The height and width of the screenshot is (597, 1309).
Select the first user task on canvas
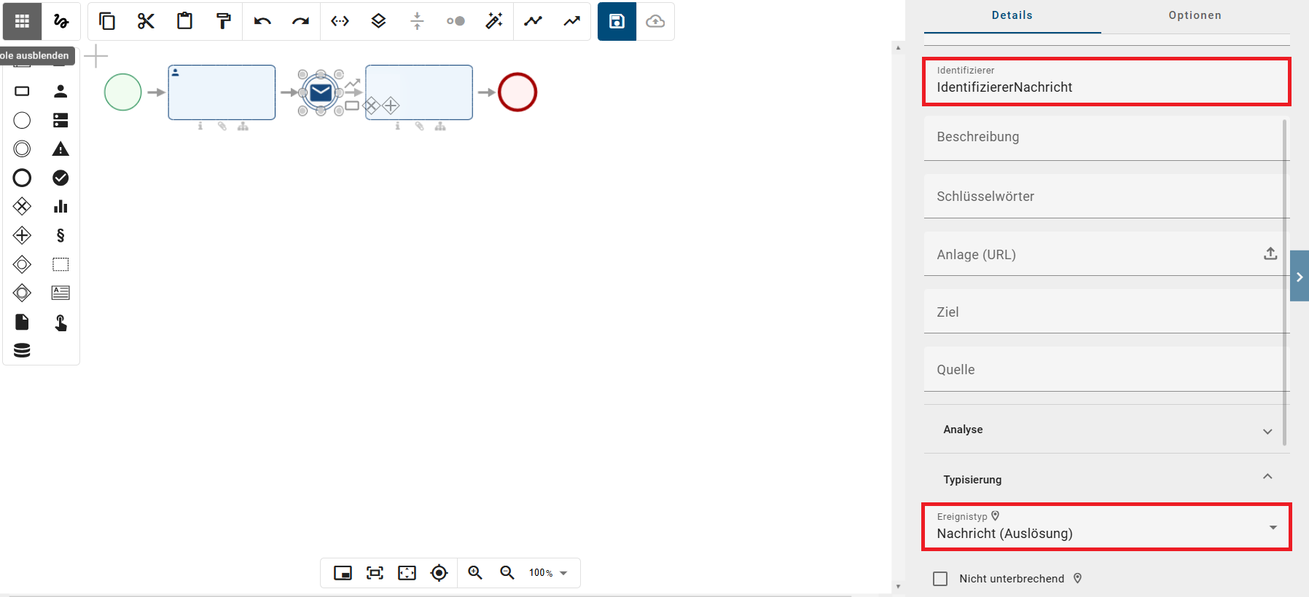(222, 92)
